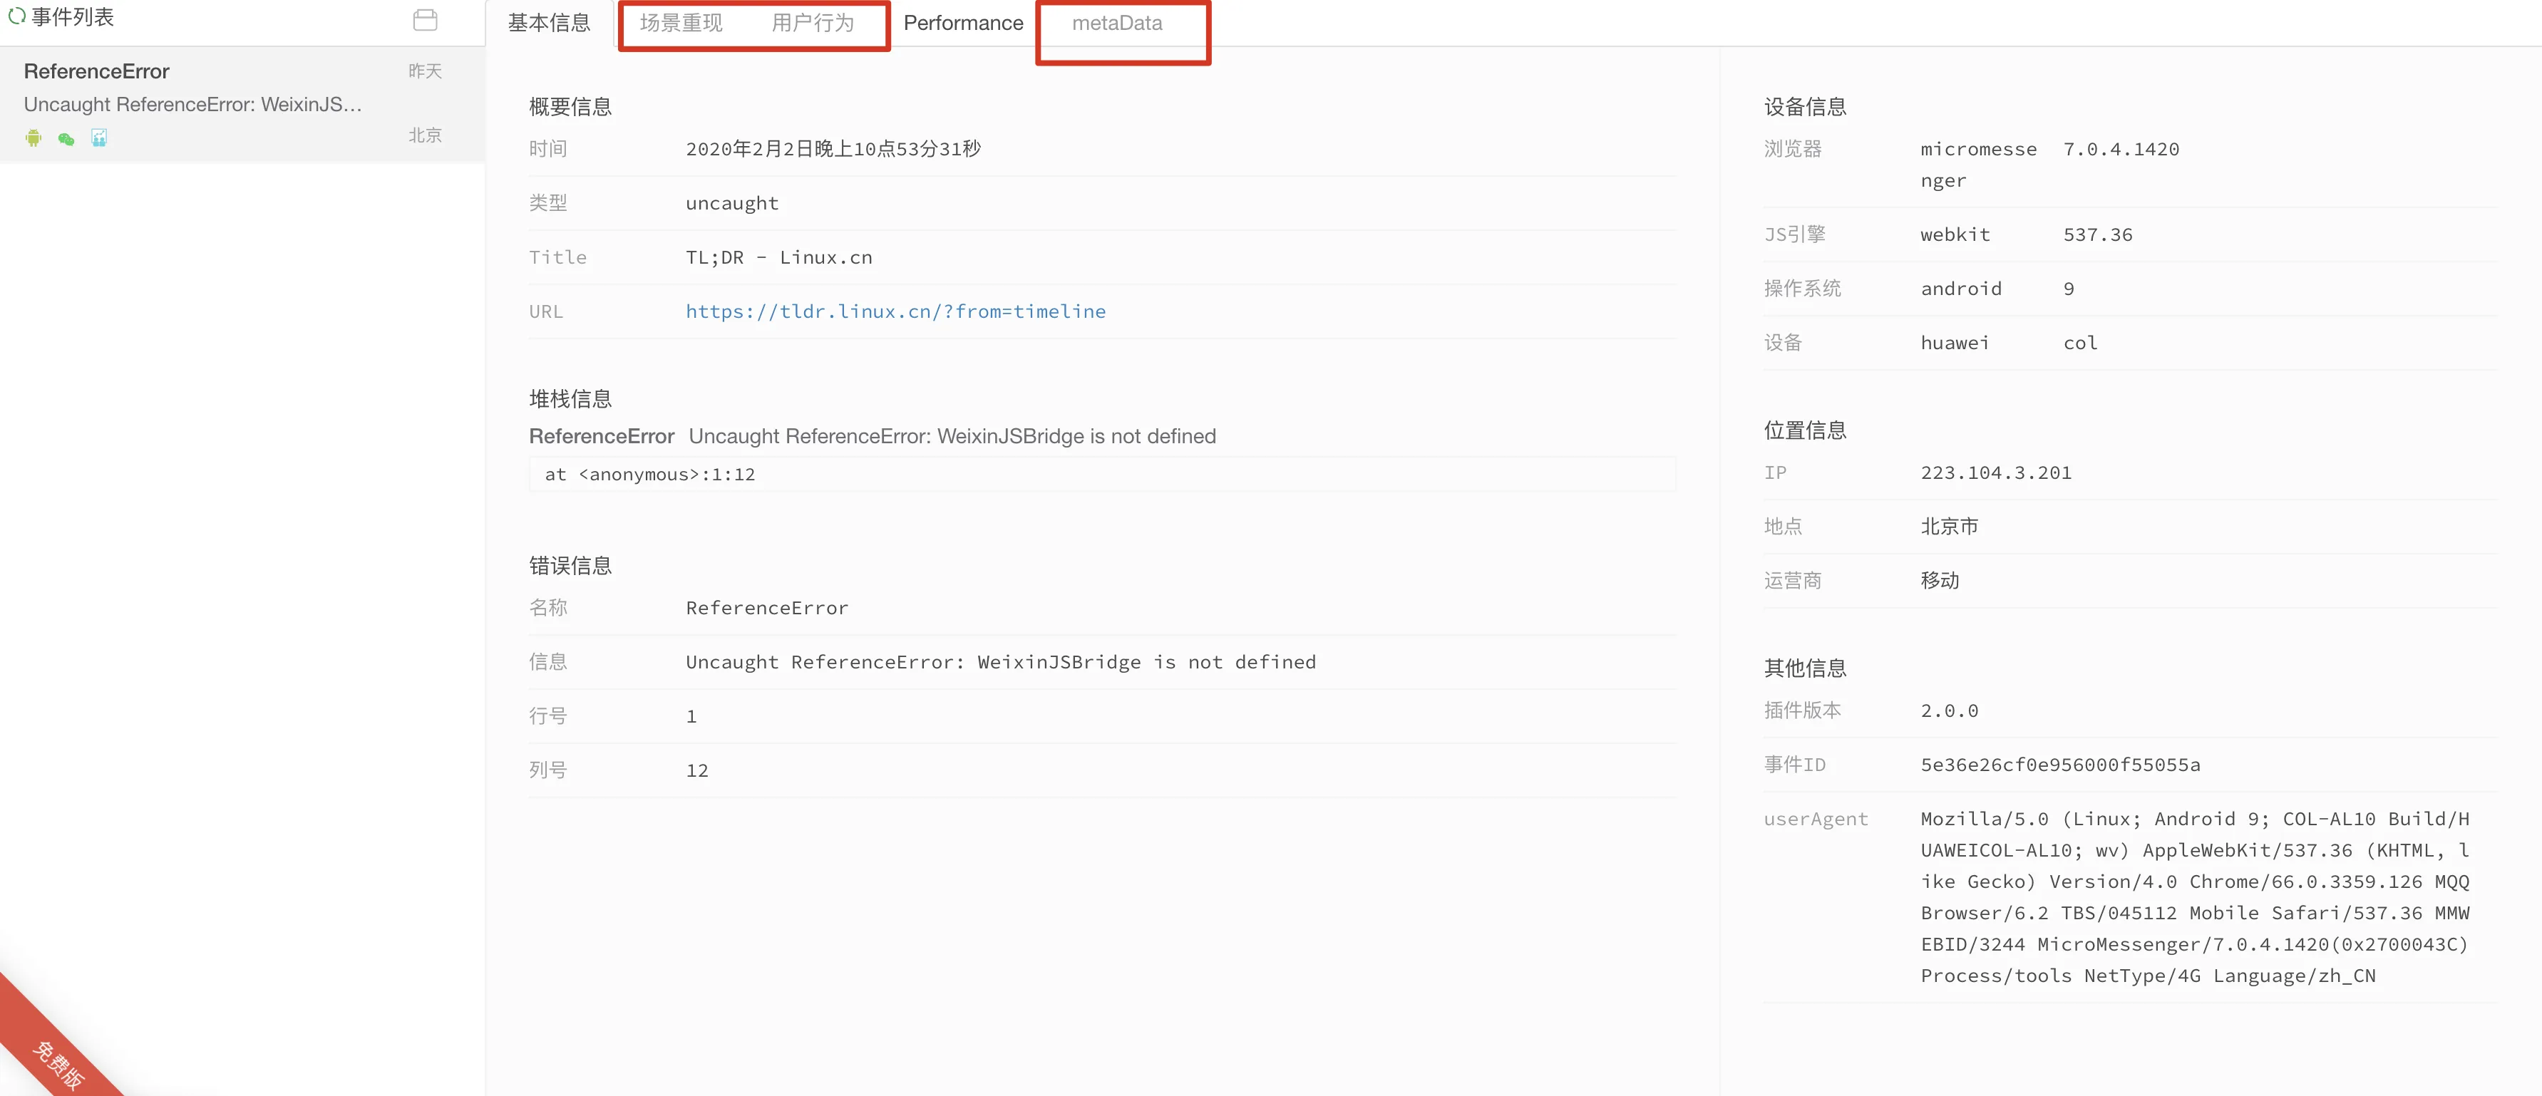Click the 昨天 timestamp on event item
The image size is (2542, 1096).
pyautogui.click(x=426, y=71)
